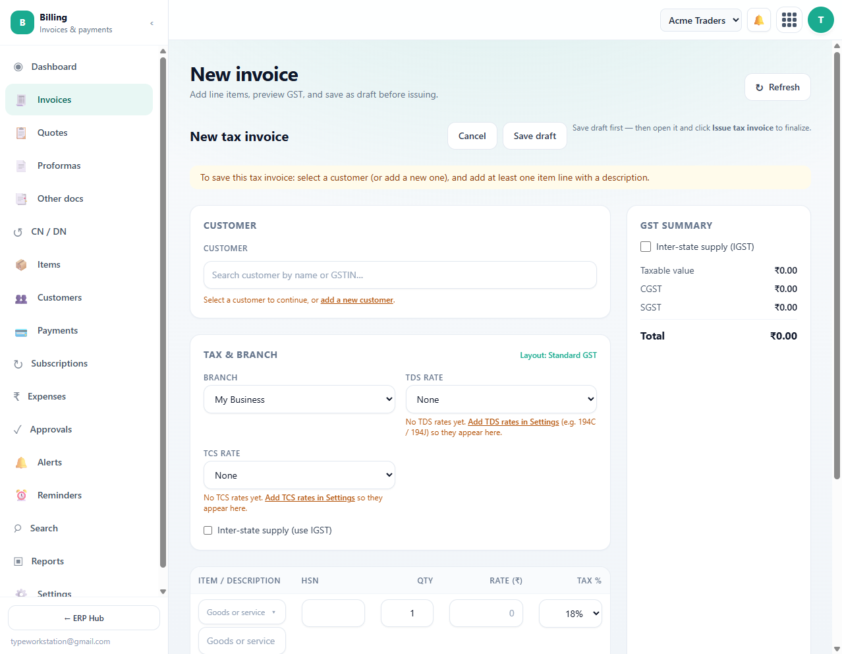Go to Invoices in the sidebar
This screenshot has height=654, width=842.
click(79, 100)
